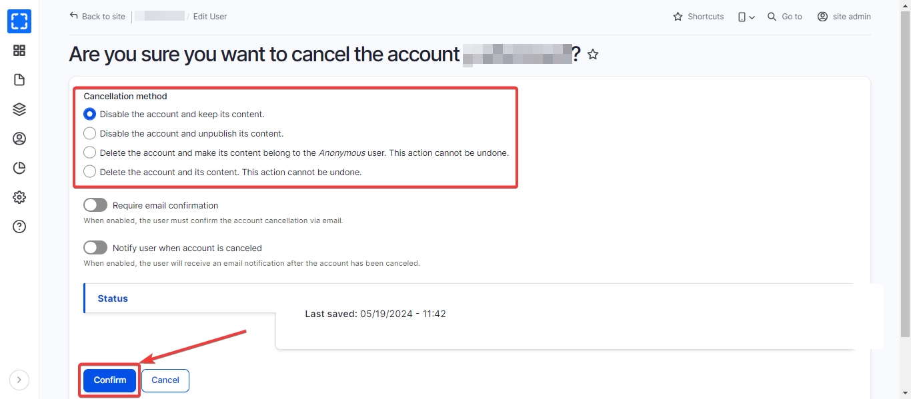Select 'Disable the account and unpublish its content'
The width and height of the screenshot is (911, 399).
[x=90, y=133]
